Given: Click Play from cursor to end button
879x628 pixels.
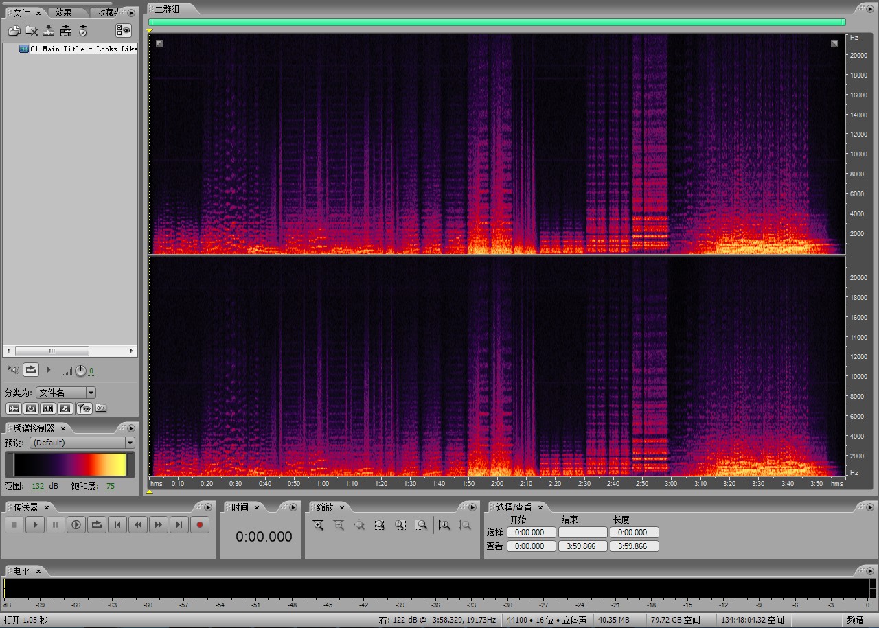Looking at the screenshot, I should point(76,525).
